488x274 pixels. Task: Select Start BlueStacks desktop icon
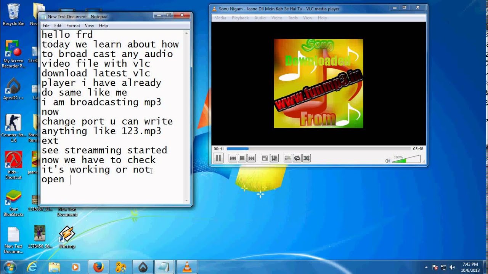tap(13, 203)
